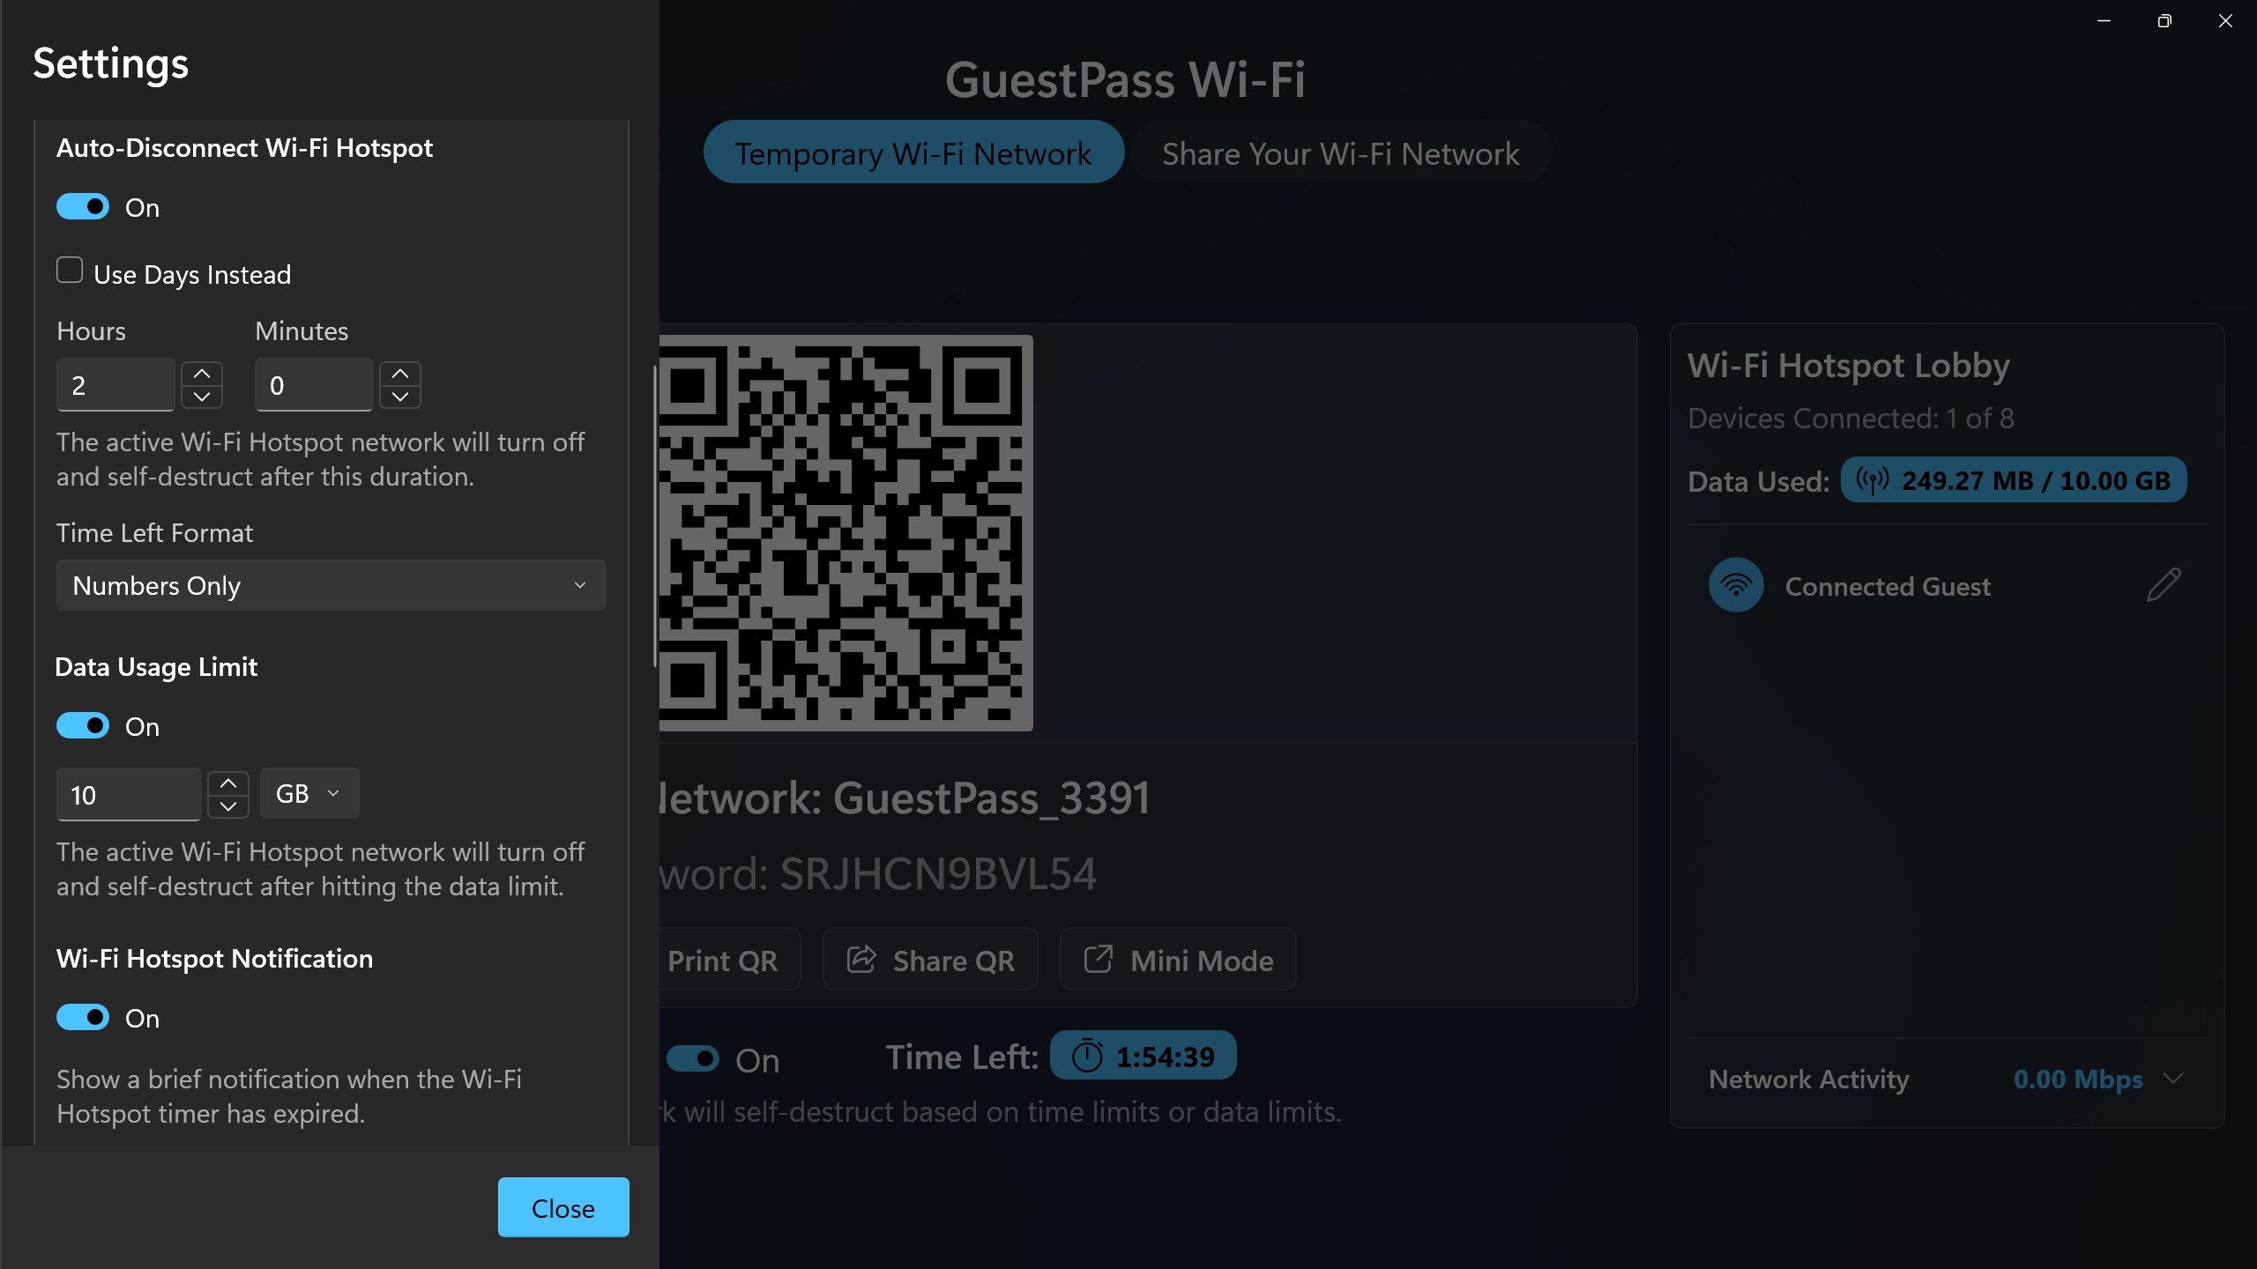Click the stopwatch icon in Time Left badge
The height and width of the screenshot is (1269, 2257).
coord(1087,1056)
